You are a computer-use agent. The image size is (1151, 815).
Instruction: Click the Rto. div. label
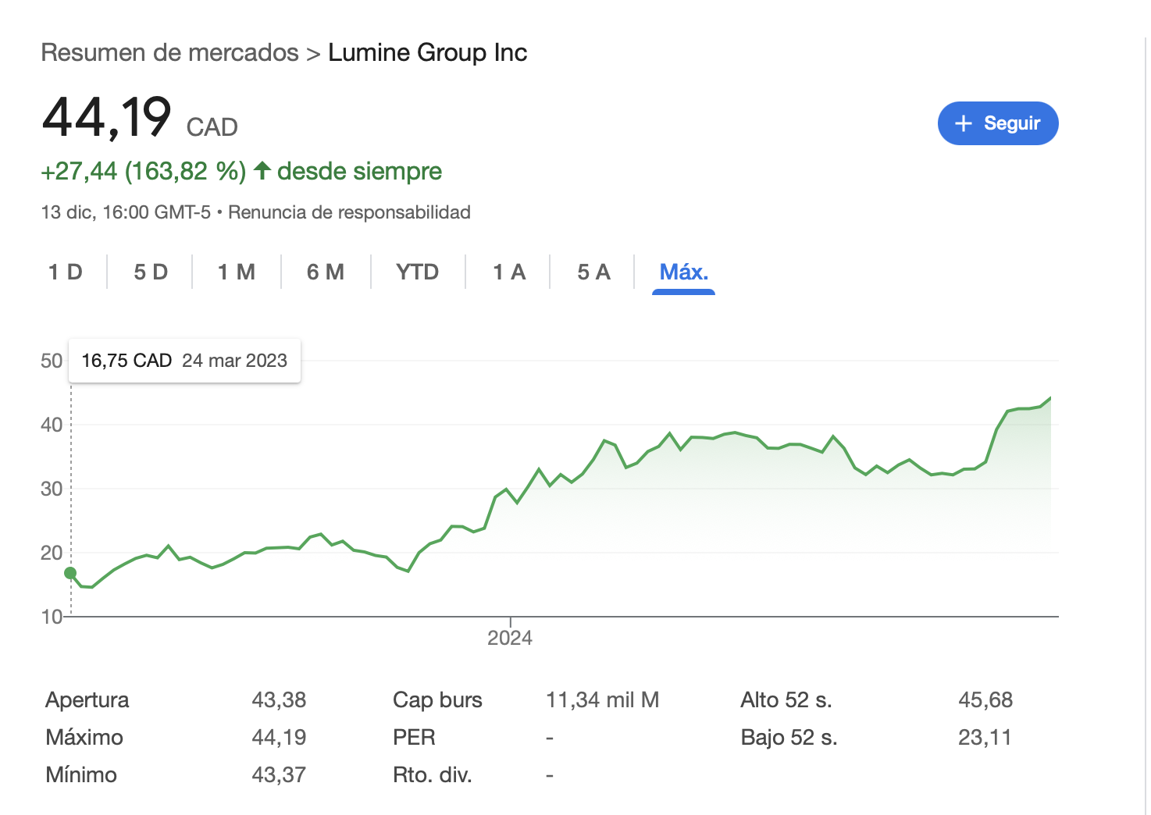tap(433, 774)
